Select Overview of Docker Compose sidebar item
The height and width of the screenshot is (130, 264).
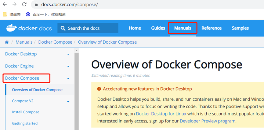click(x=37, y=90)
